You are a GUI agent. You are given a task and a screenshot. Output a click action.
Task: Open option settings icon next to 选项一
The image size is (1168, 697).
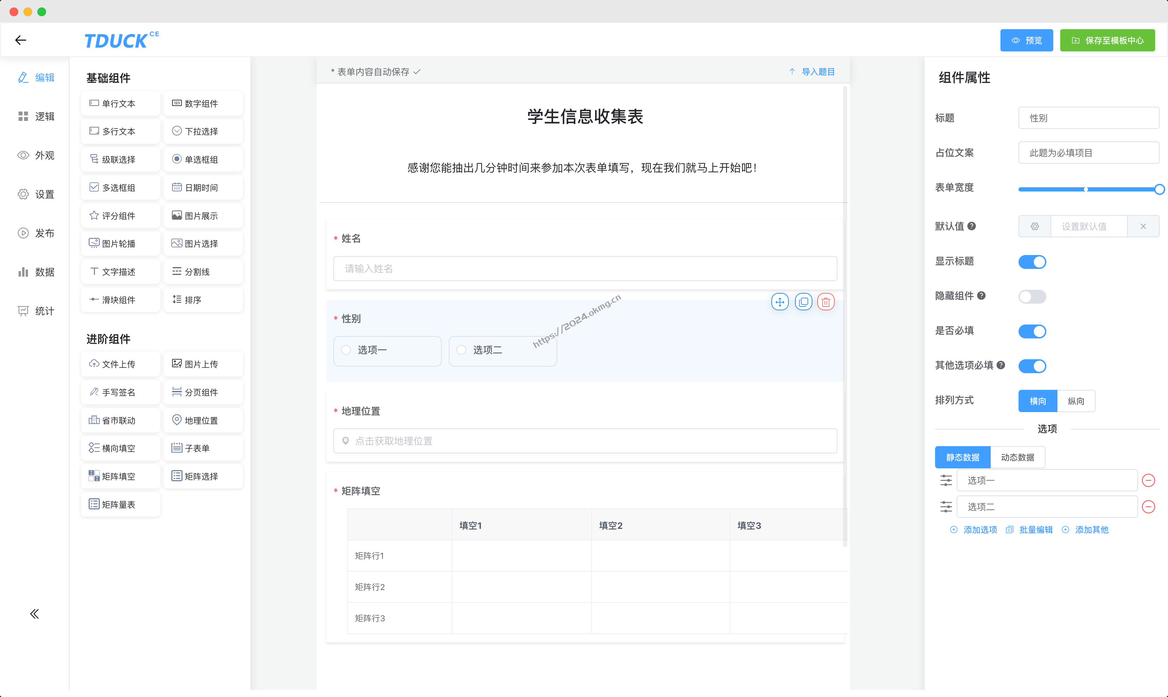[946, 480]
